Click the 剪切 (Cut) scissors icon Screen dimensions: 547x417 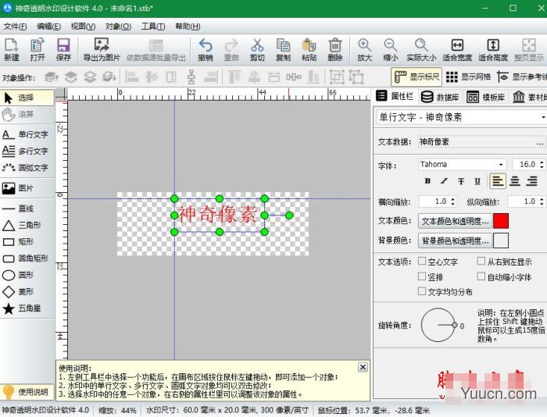[257, 50]
